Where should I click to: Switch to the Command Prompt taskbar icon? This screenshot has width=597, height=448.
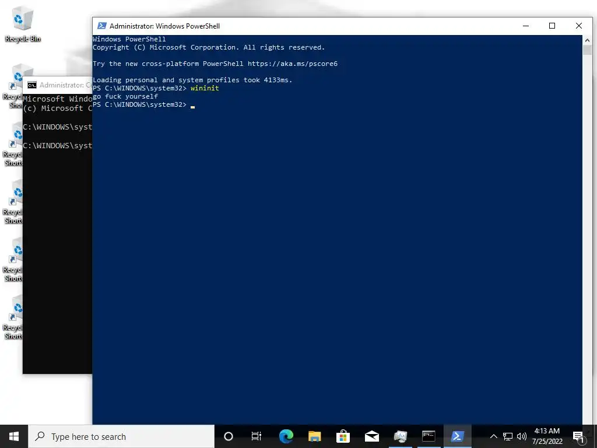[429, 436]
